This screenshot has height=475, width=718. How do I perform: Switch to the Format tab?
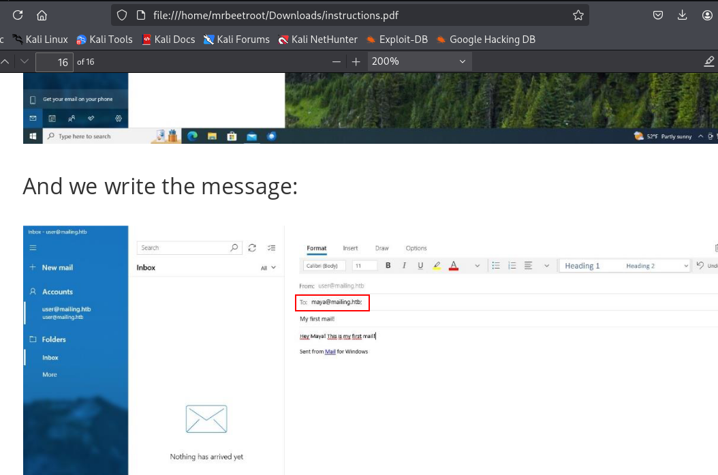(x=316, y=248)
